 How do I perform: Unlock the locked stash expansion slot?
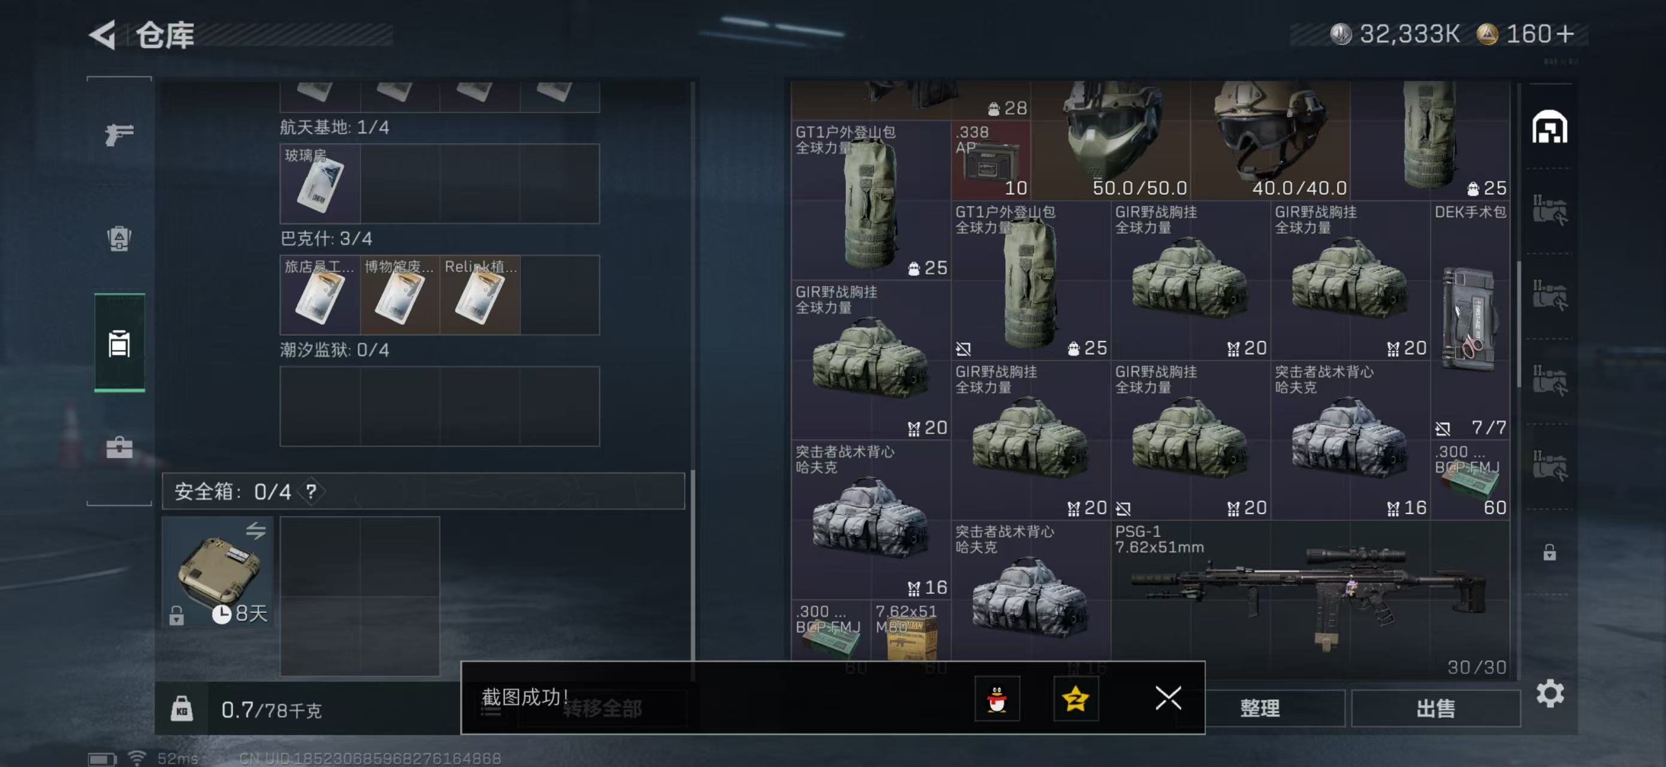pos(1550,552)
